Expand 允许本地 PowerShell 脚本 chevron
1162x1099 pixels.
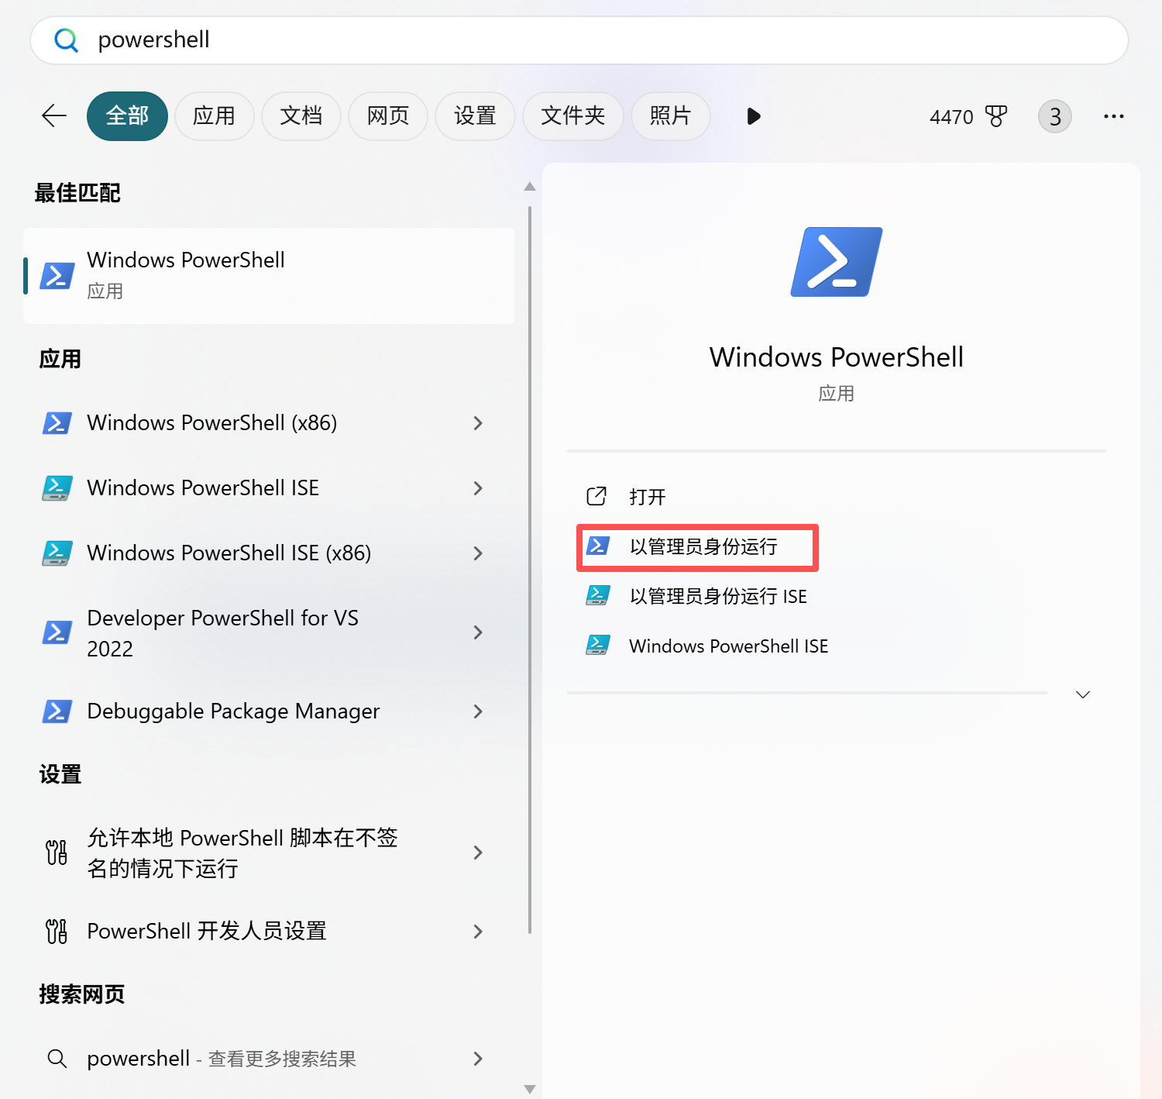click(x=478, y=853)
